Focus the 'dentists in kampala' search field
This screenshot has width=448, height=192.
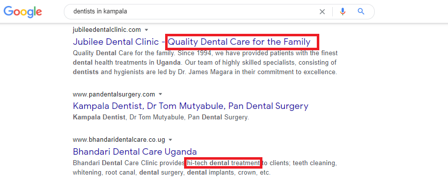click(x=193, y=11)
